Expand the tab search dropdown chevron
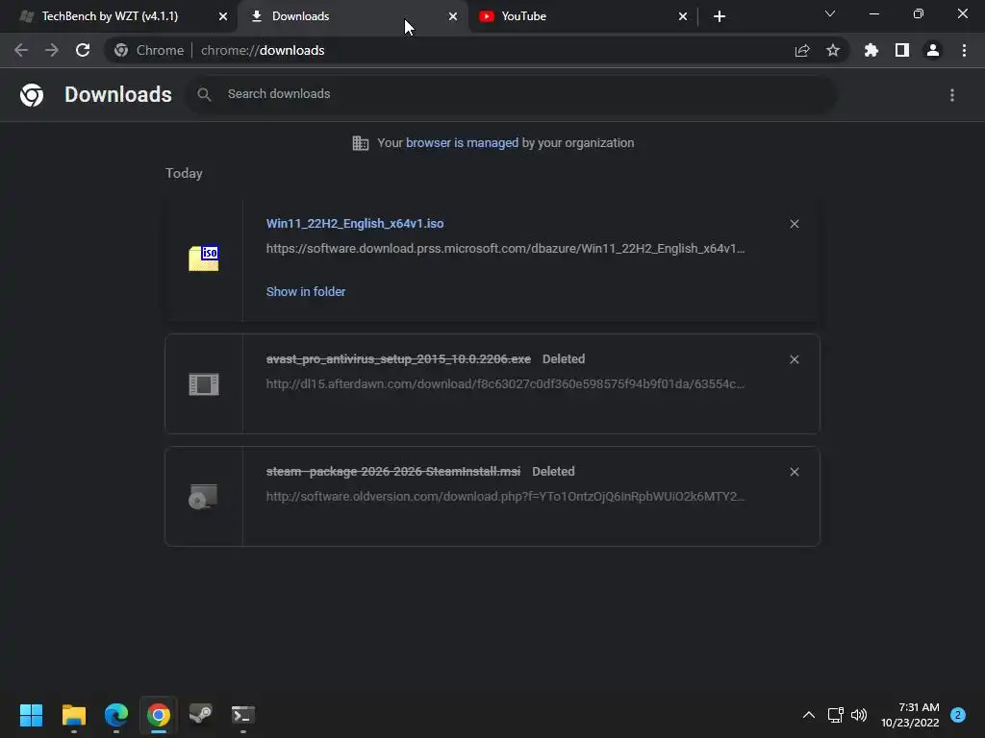This screenshot has width=985, height=738. (x=830, y=13)
